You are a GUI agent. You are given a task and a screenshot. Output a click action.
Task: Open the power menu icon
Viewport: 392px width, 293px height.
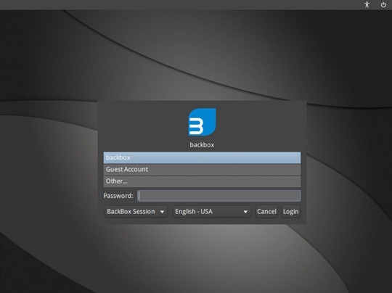(x=383, y=5)
